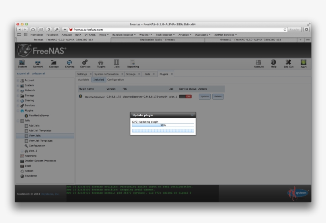The image size is (326, 223).
Task: Click the browser forward arrow
Action: [25, 29]
